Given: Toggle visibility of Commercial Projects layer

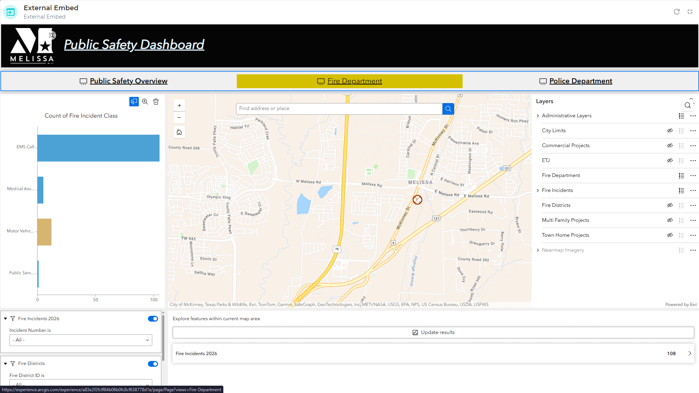Looking at the screenshot, I should coord(669,146).
